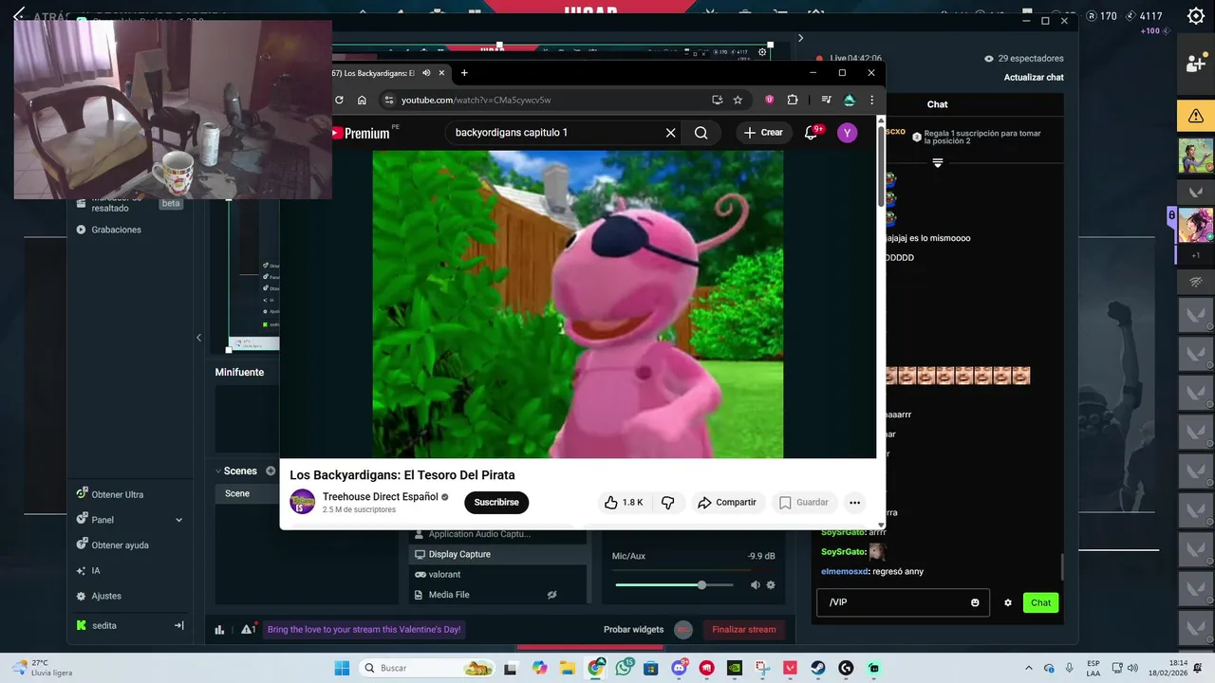This screenshot has height=683, width=1215.
Task: Open Grabaciones in streaming app sidebar
Action: (116, 230)
